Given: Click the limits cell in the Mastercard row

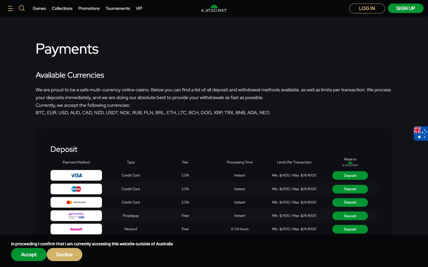Looking at the screenshot, I should point(294,202).
